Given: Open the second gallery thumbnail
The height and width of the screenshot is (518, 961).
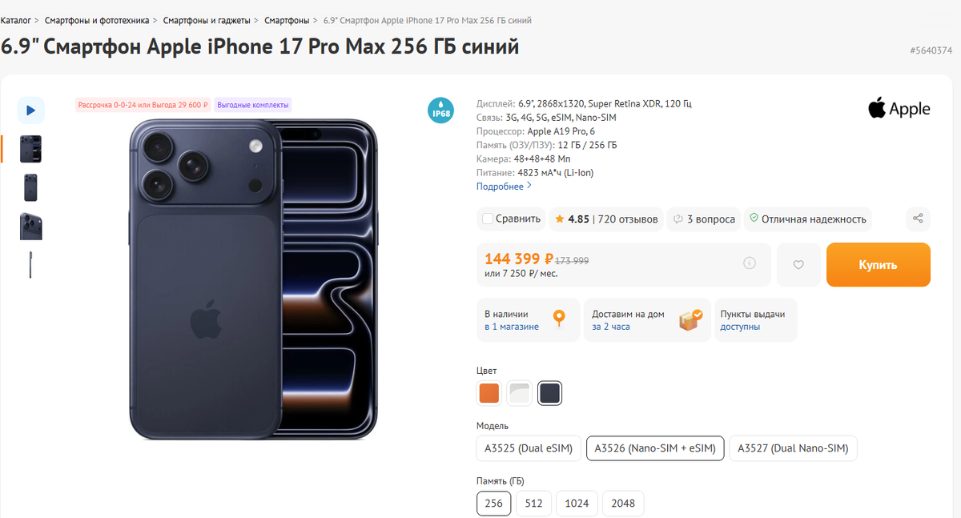Looking at the screenshot, I should coord(30,187).
